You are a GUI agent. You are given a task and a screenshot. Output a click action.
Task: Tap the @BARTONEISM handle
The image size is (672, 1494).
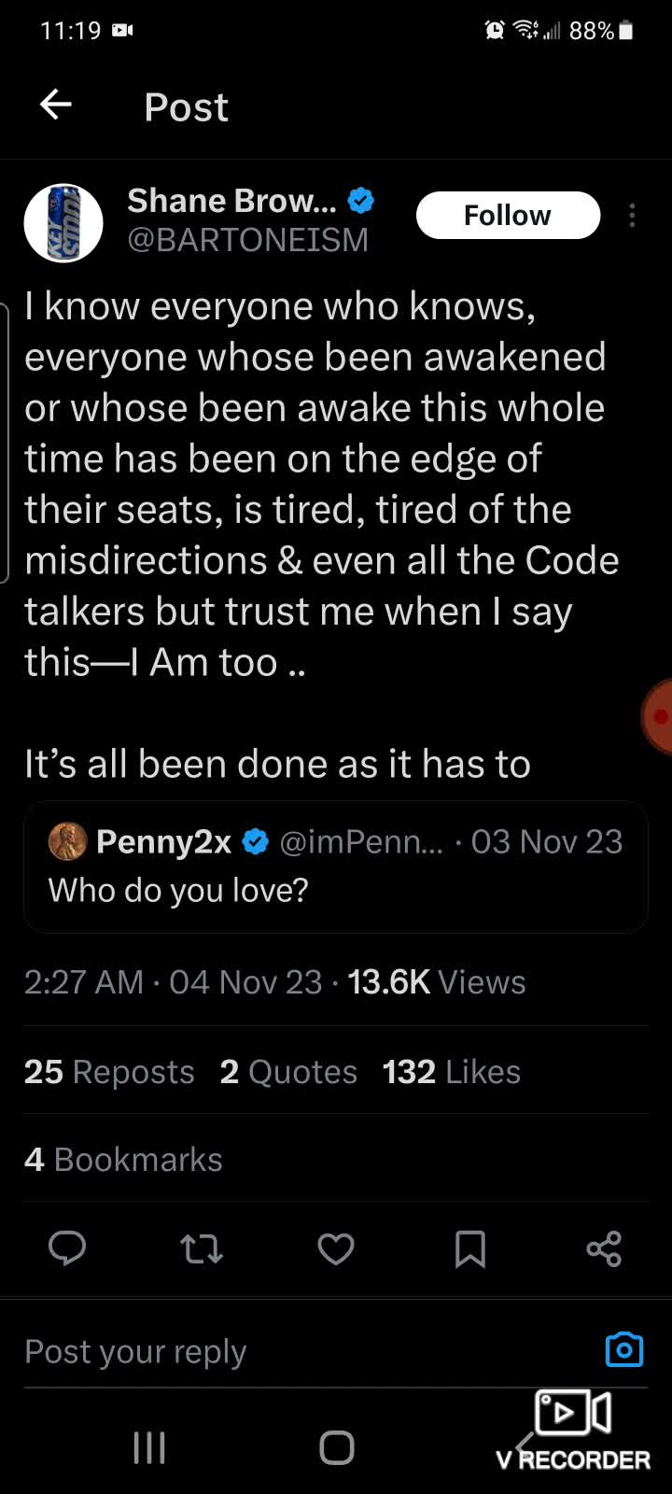click(x=248, y=240)
